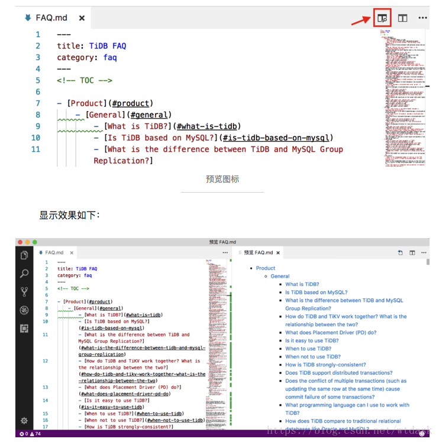Click the green macOS zoom button
This screenshot has width=439, height=442.
point(35,242)
